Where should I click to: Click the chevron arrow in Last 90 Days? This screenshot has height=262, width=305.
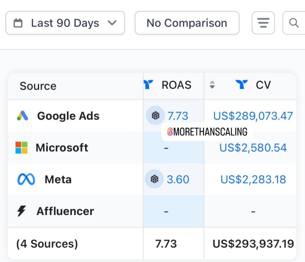[112, 23]
